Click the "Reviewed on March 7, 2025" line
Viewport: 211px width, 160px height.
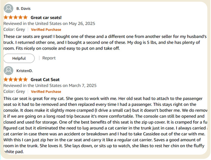click(50, 85)
